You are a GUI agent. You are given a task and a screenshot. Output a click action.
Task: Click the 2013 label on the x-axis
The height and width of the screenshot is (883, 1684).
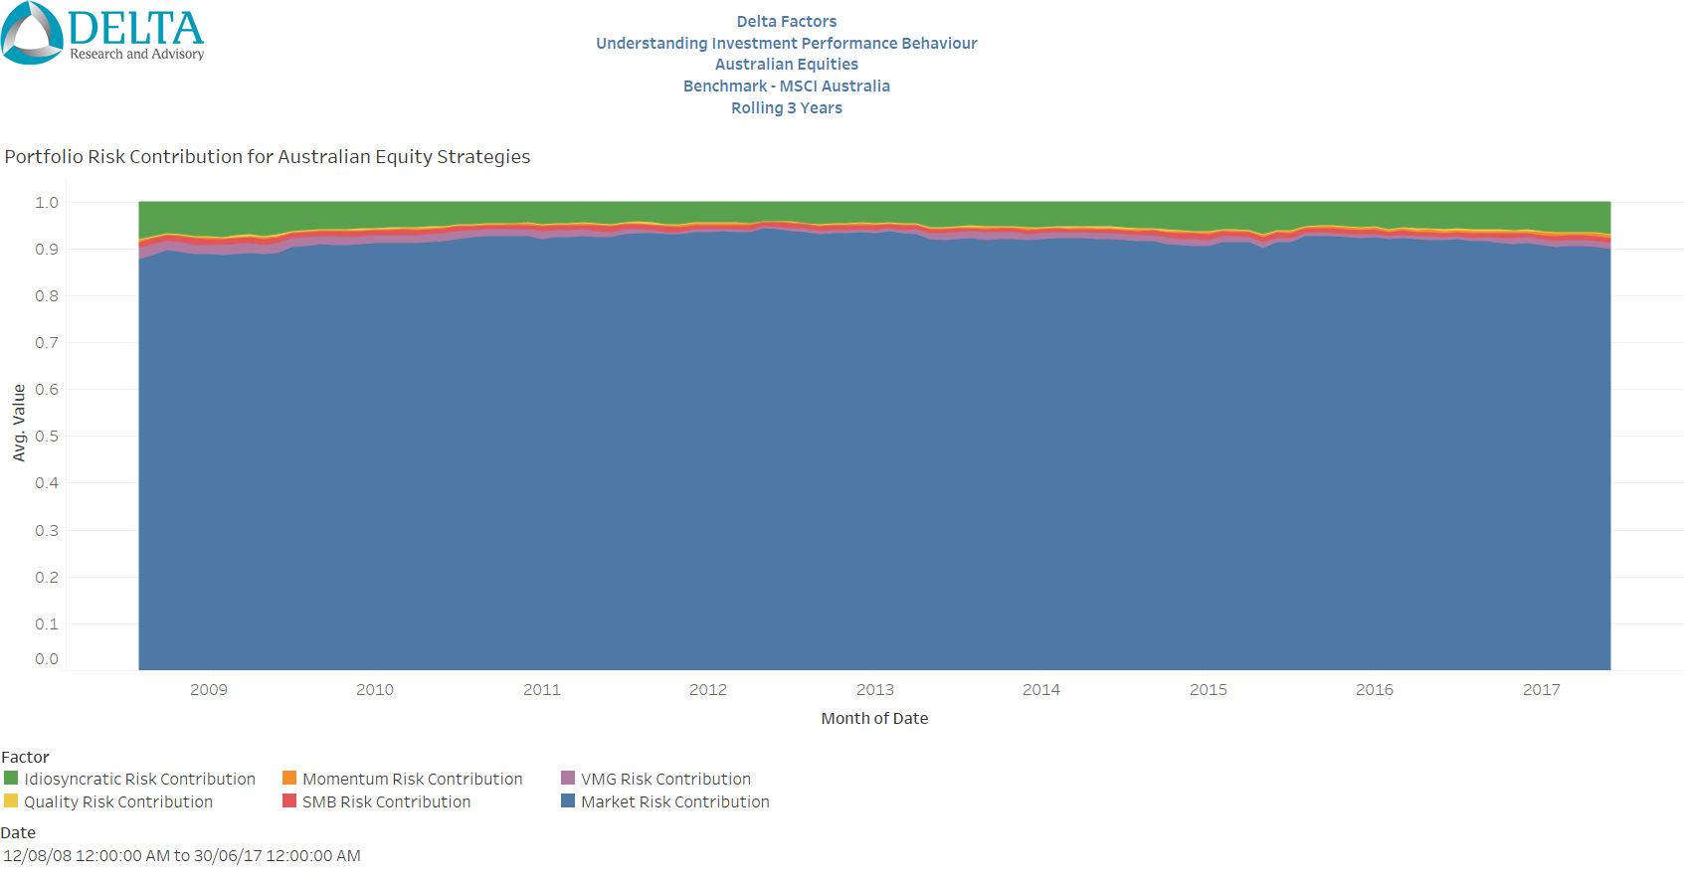pyautogui.click(x=874, y=689)
